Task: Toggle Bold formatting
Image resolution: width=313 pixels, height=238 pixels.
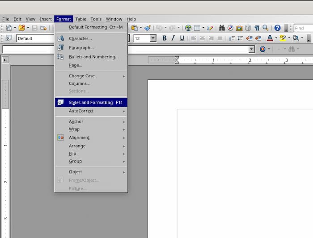Action: tap(164, 38)
